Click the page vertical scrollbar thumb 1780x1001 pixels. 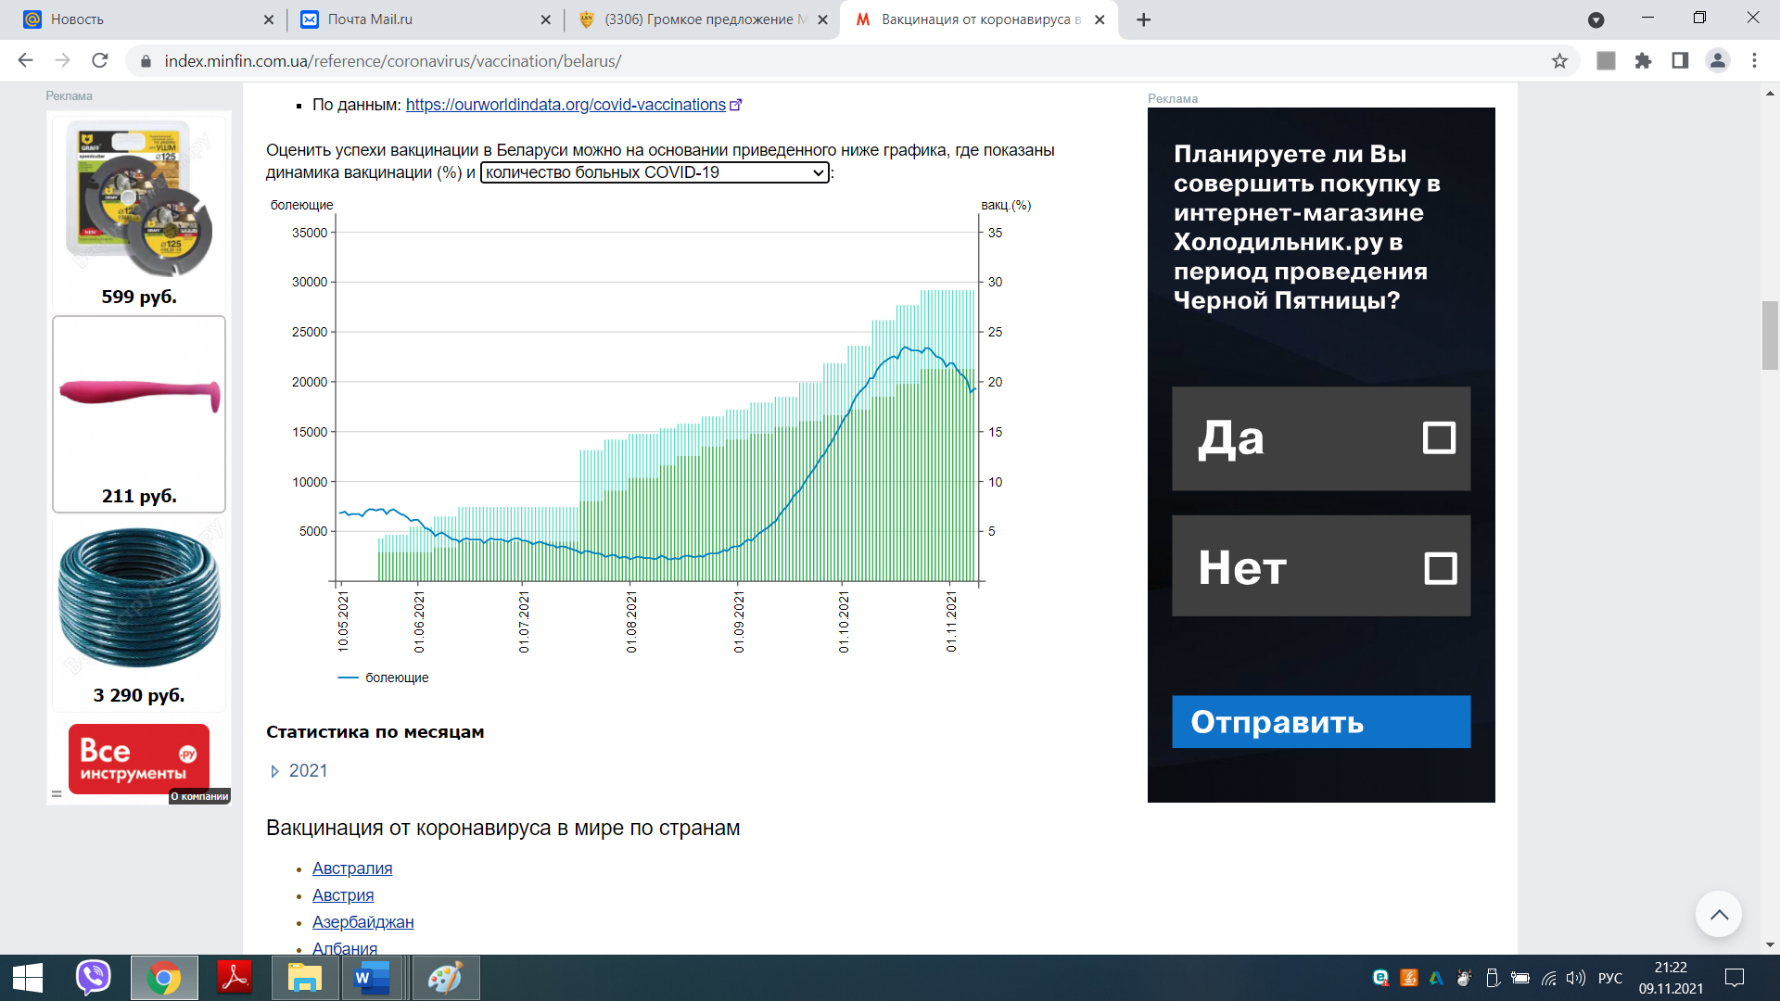pyautogui.click(x=1770, y=336)
